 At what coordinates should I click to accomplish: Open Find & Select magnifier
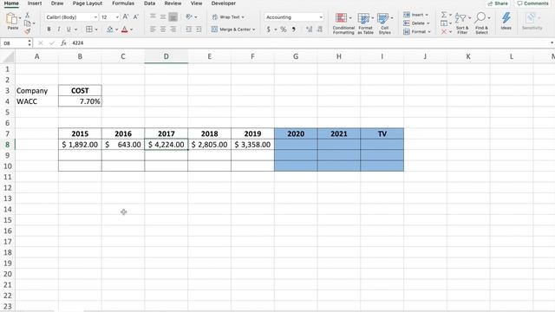coord(481,23)
